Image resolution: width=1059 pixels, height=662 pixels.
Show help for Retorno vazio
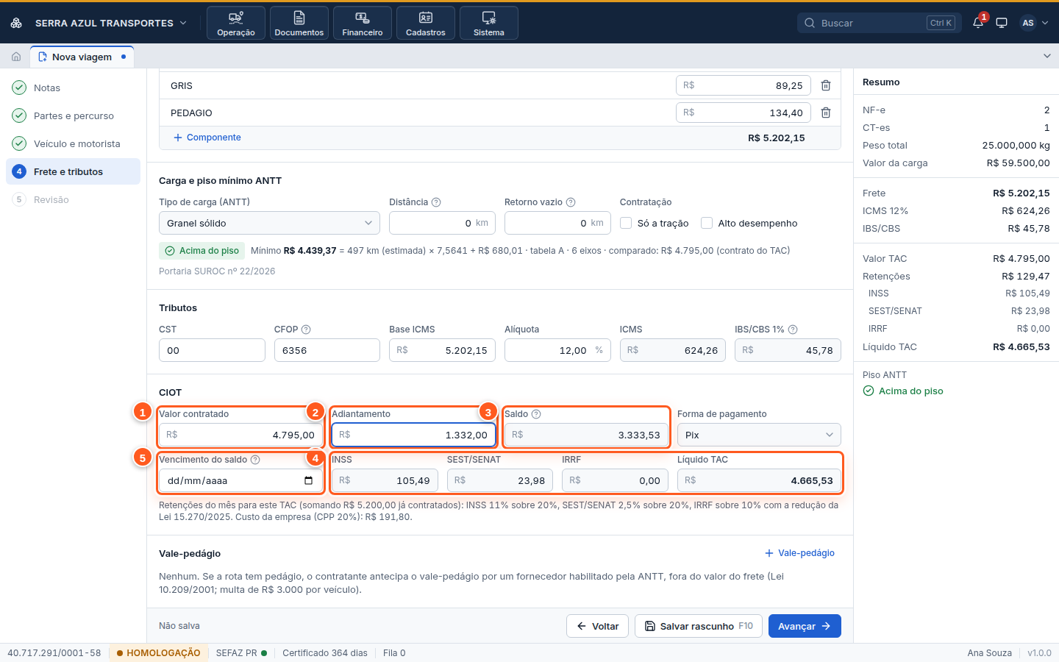(571, 202)
